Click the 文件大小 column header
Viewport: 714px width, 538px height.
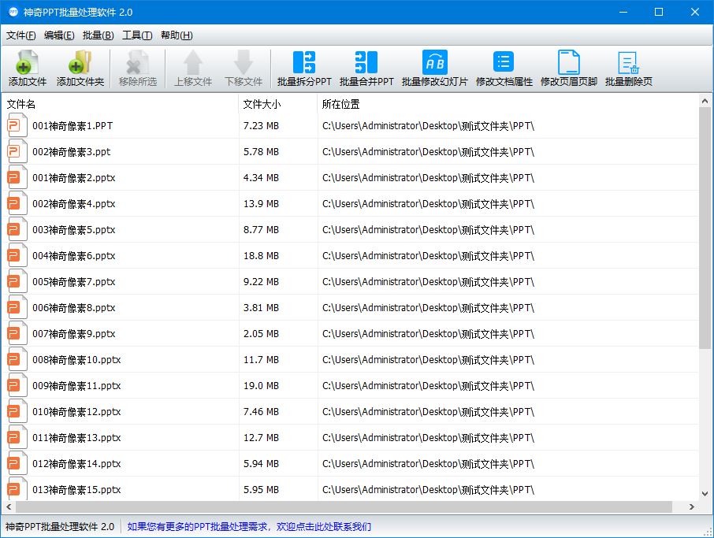(x=268, y=102)
